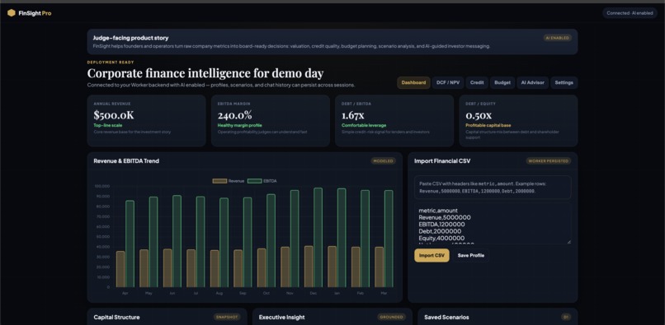Click the Capital Structure heading
Screen dimensions: 665x325
(x=116, y=317)
